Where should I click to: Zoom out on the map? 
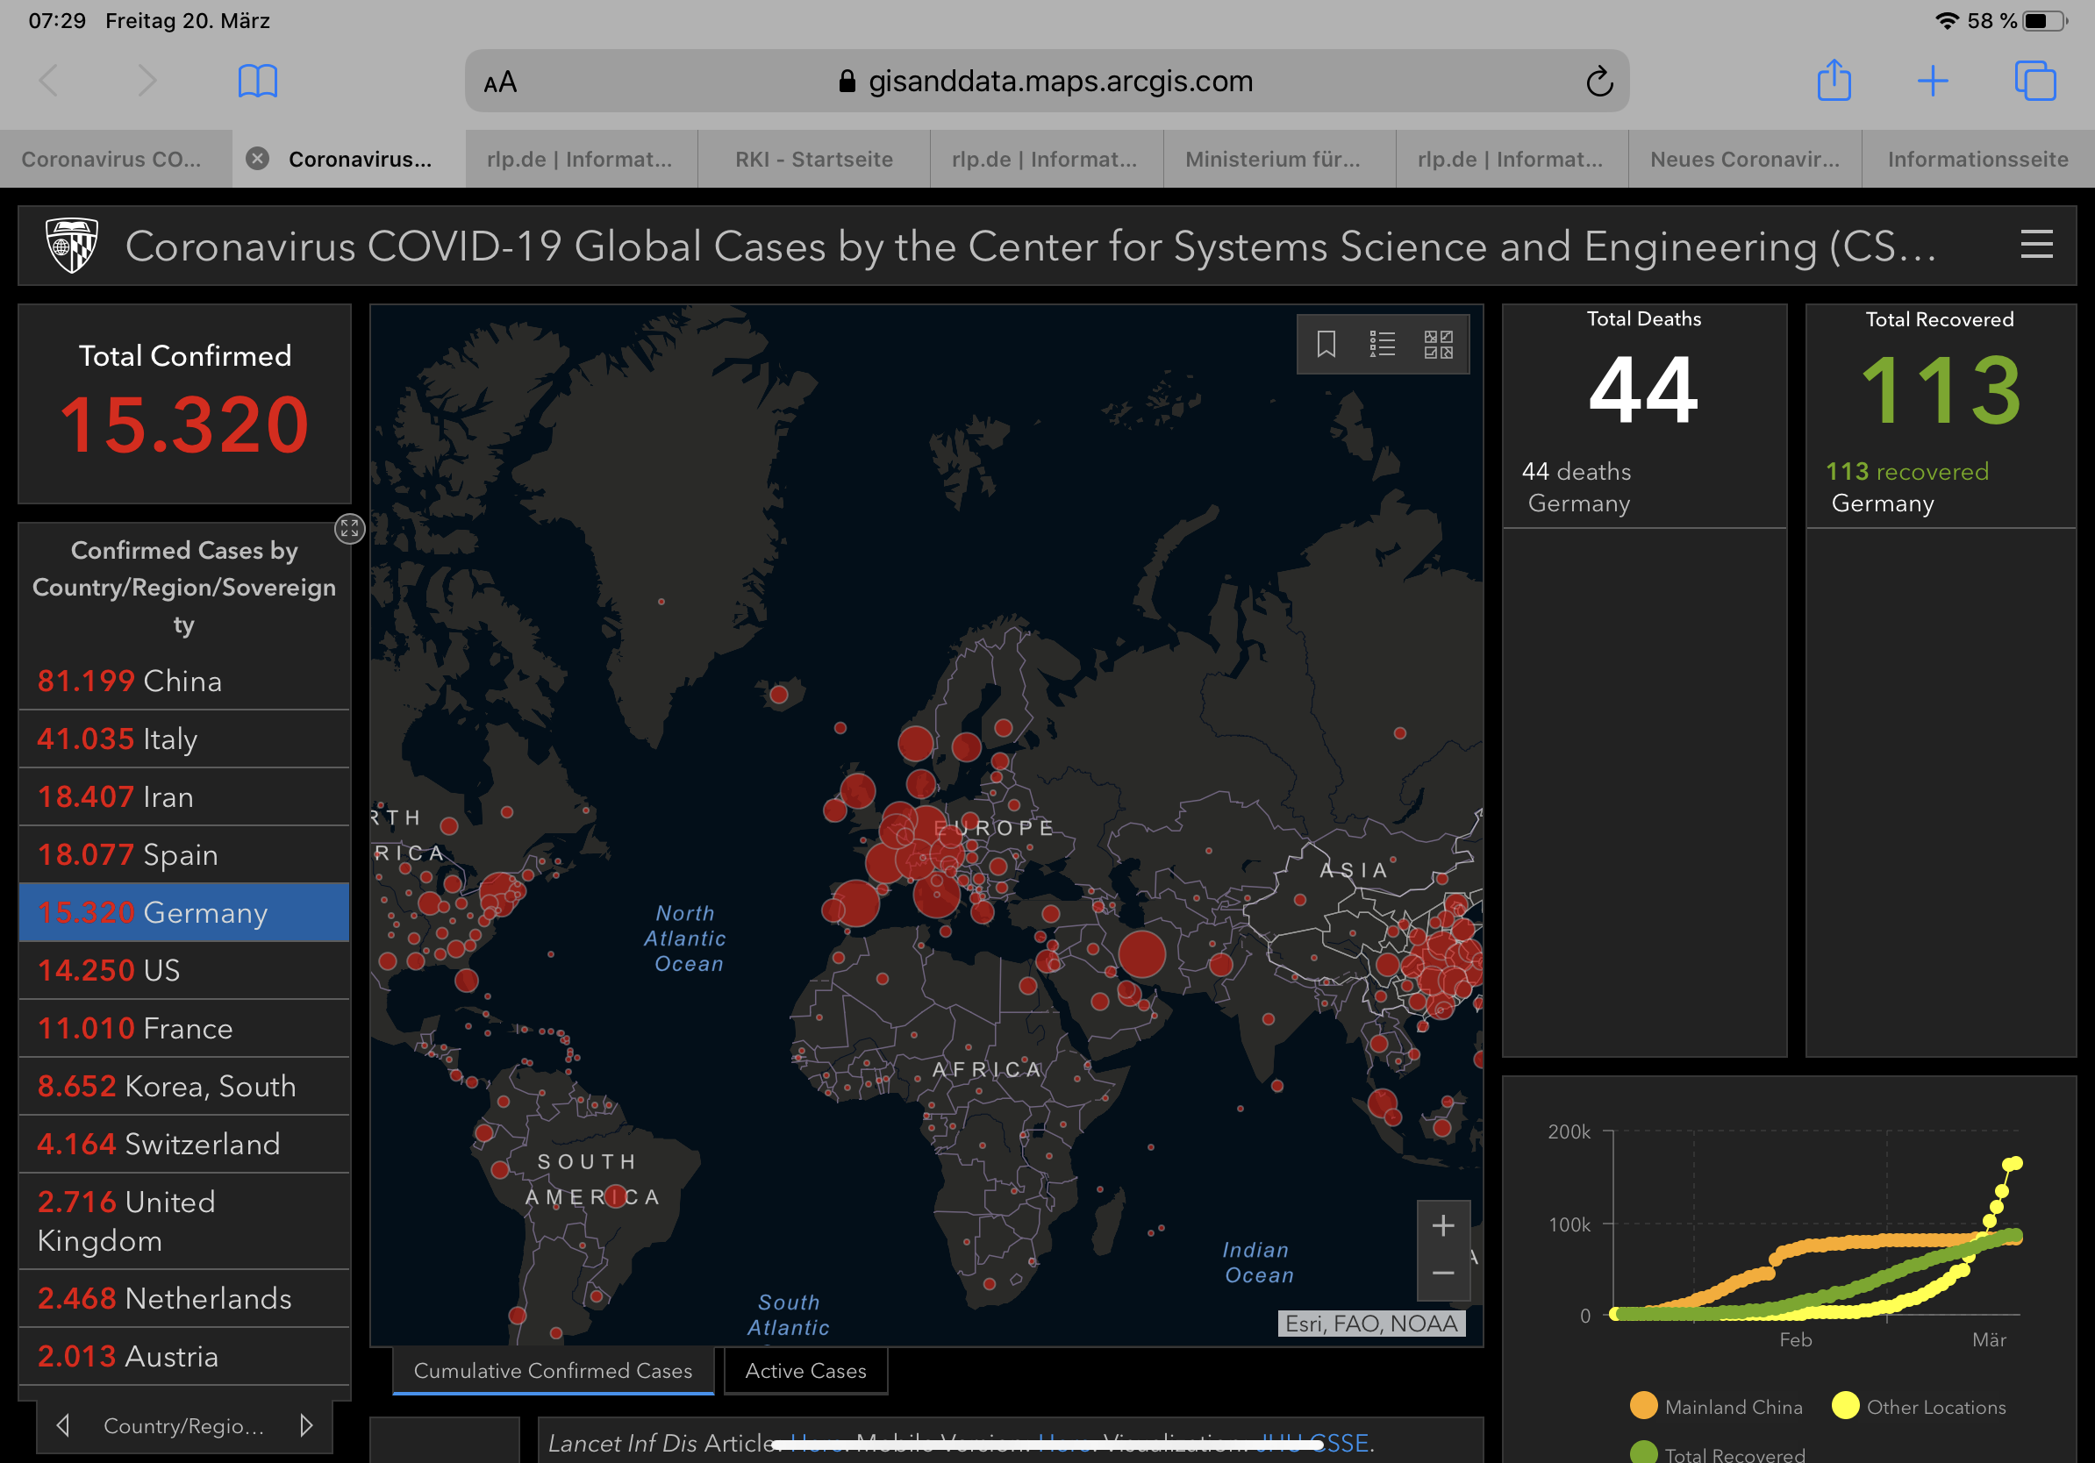tap(1442, 1274)
